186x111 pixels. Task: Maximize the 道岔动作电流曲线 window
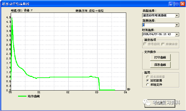177,4
